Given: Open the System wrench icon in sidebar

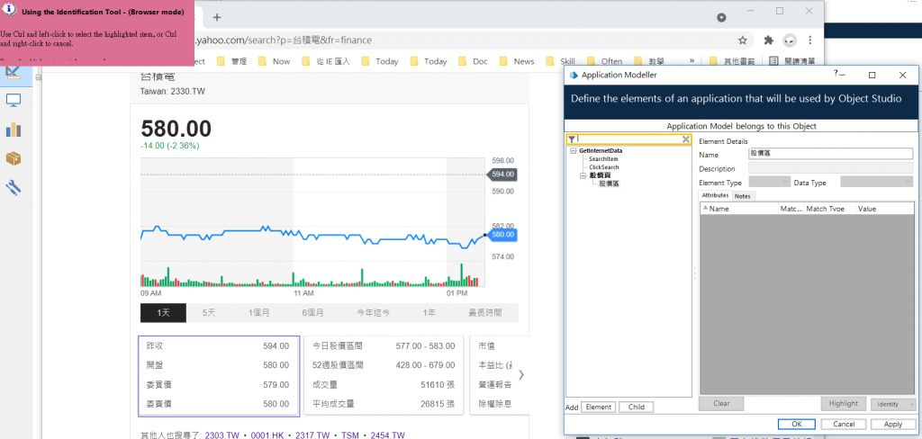Looking at the screenshot, I should click(13, 188).
